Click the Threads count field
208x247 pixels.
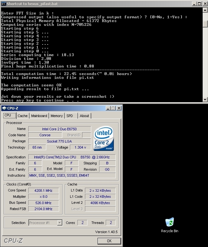pyautogui.click(x=111, y=223)
